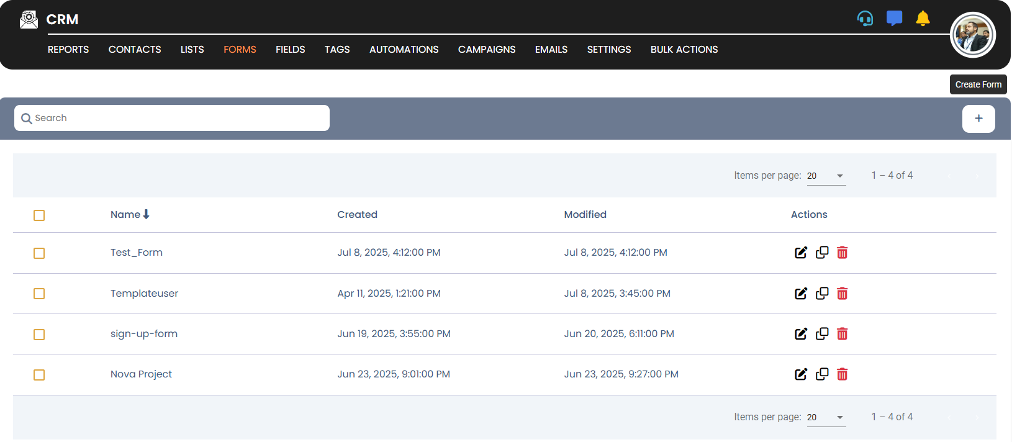Select the sign-up-form row checkbox
This screenshot has height=442, width=1012.
39,335
